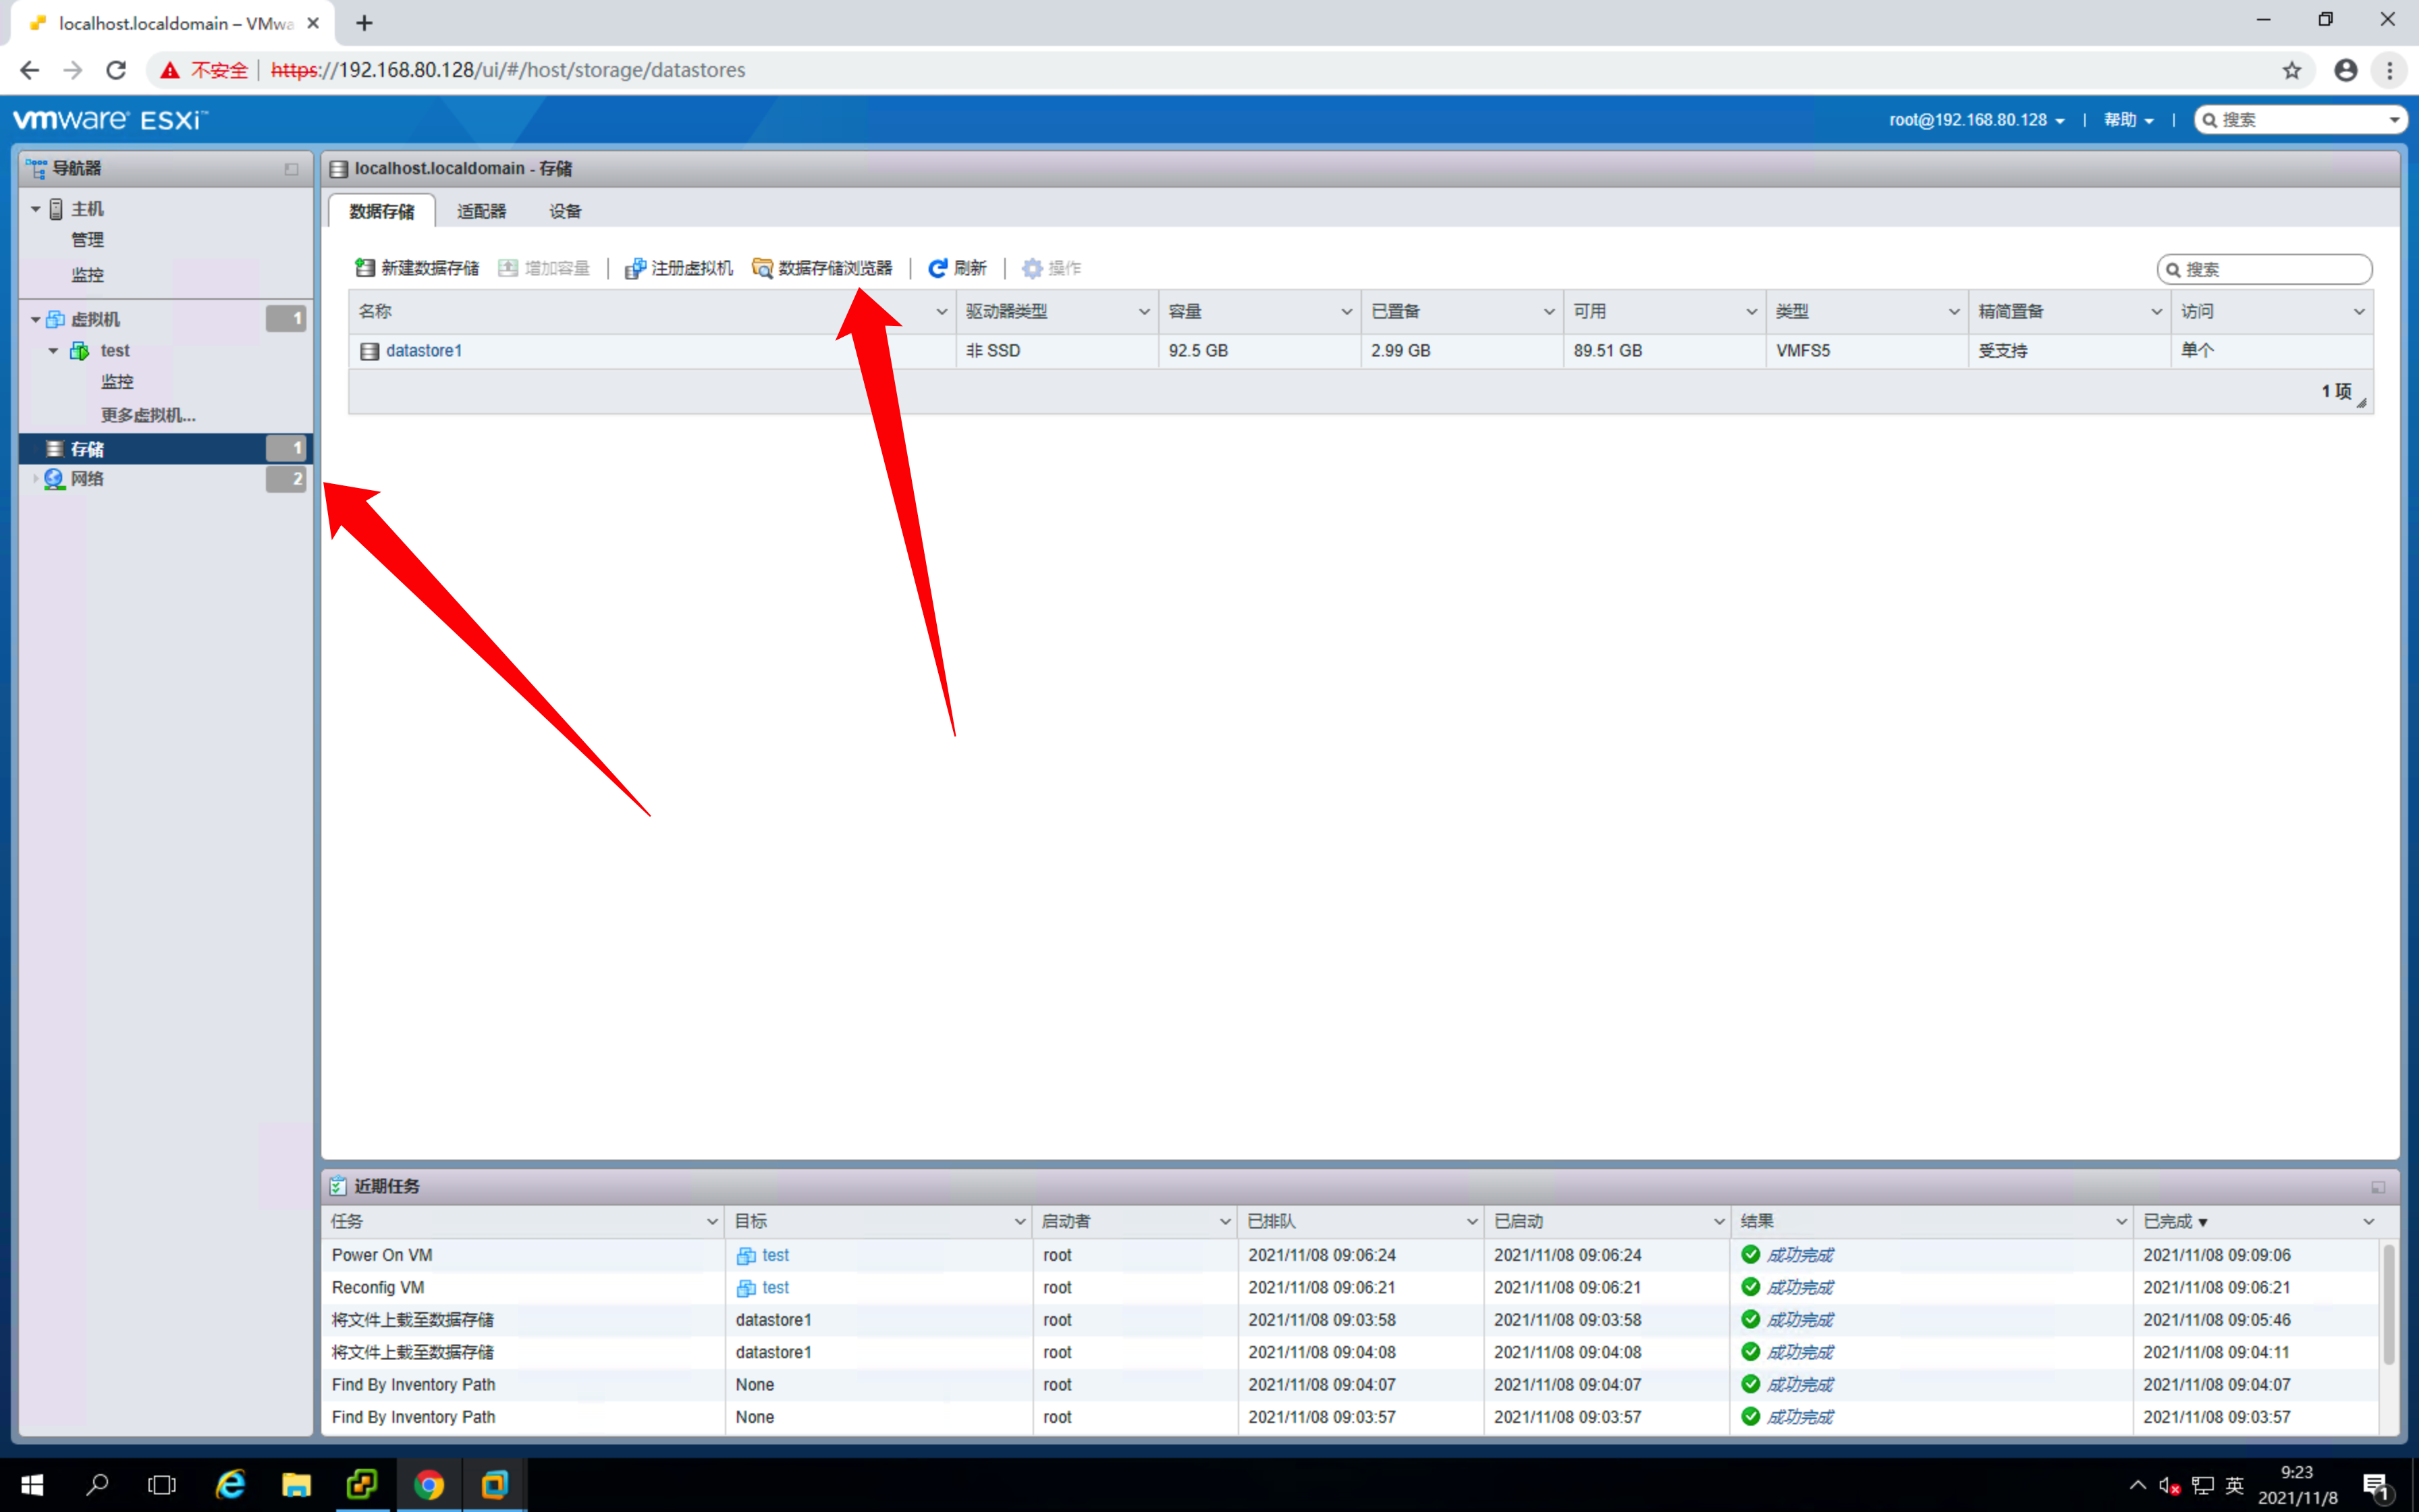Open Networking (网络) in the navigator

(x=87, y=479)
